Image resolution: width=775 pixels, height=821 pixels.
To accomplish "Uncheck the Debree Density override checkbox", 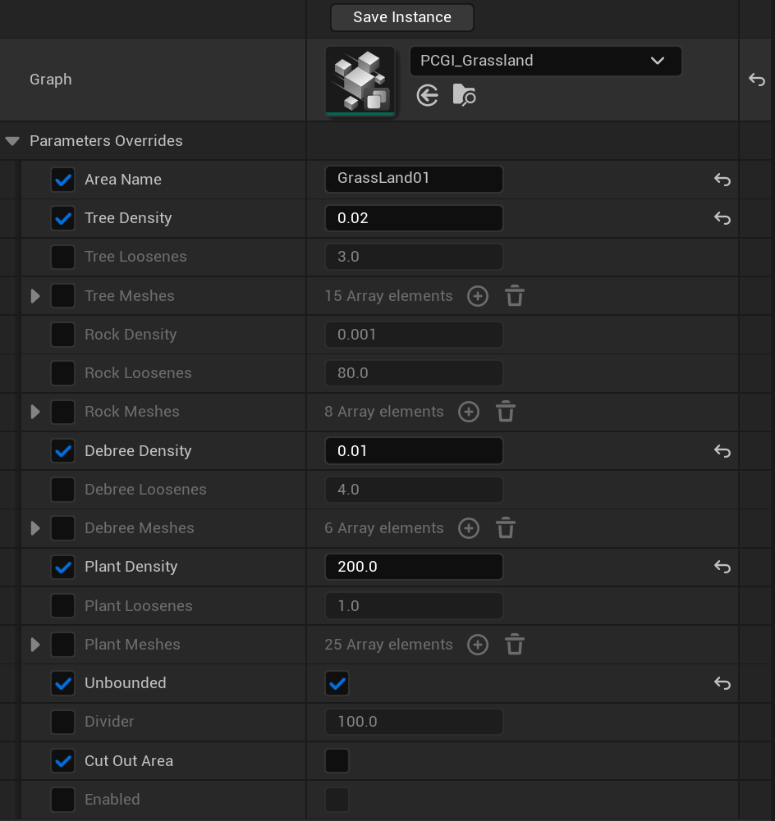I will 63,451.
